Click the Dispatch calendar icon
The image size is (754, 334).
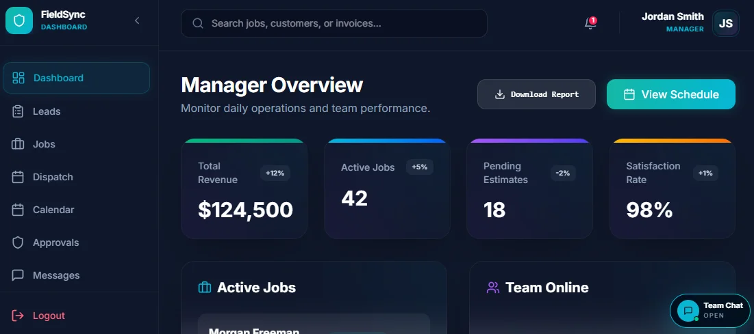tap(18, 177)
